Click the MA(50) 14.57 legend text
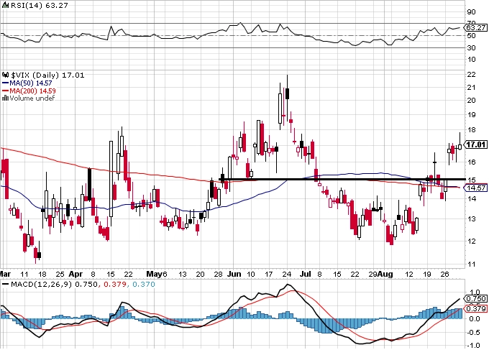Viewport: 489px width, 350px height. pyautogui.click(x=30, y=83)
